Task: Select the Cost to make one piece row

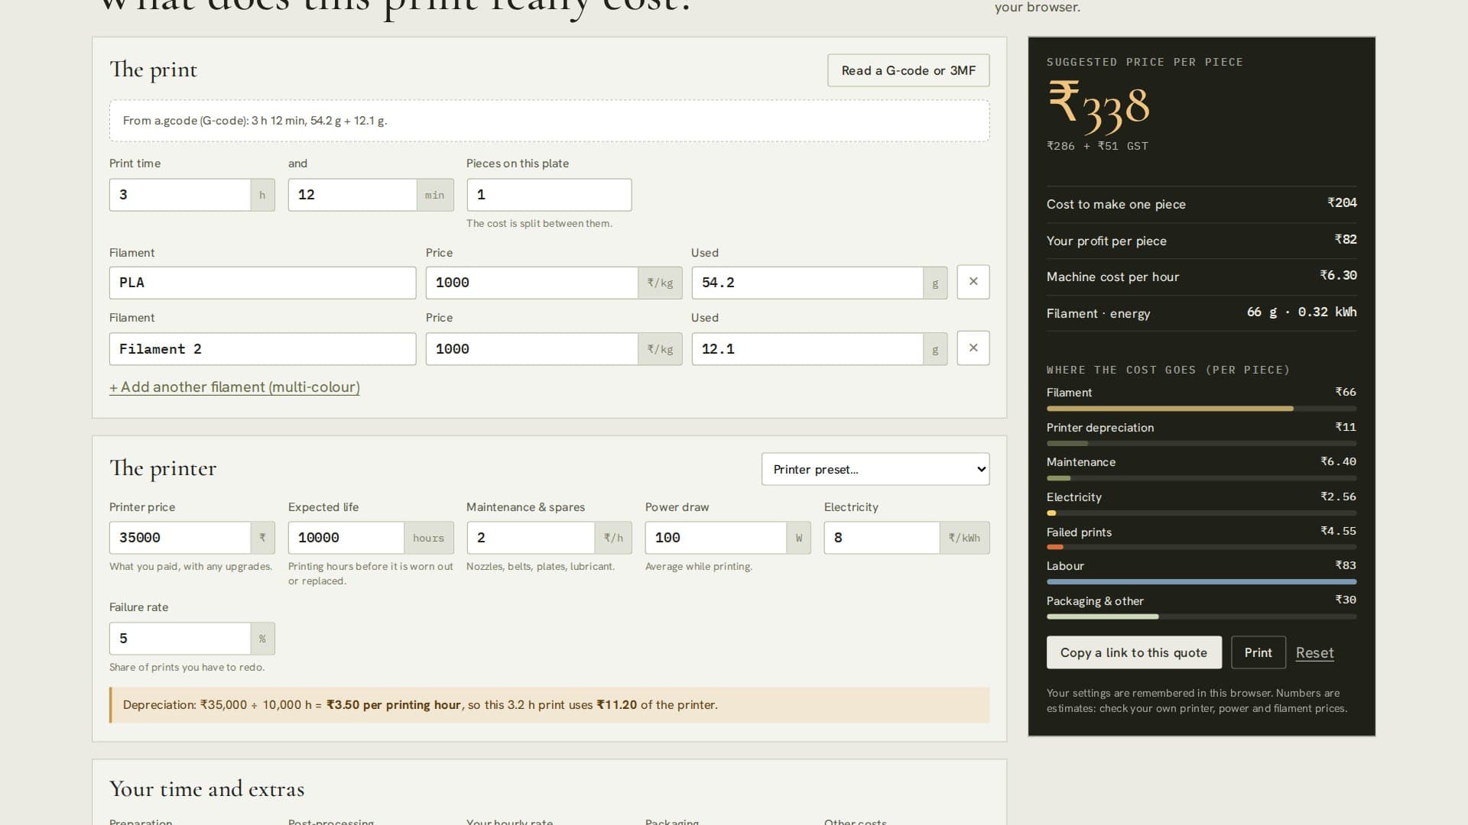Action: 1201,204
